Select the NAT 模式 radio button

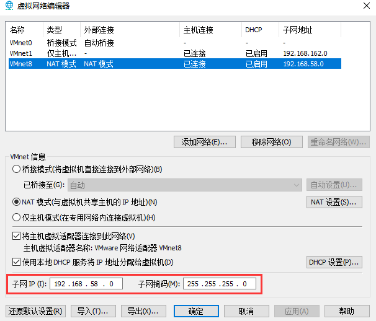tap(16, 202)
